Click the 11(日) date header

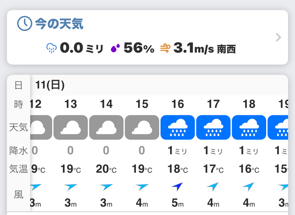50,85
